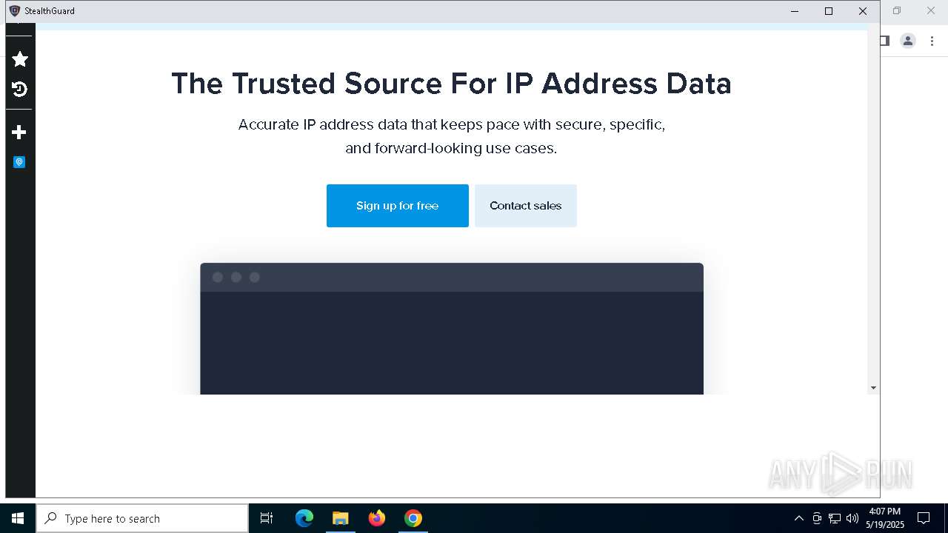Screen dimensions: 948x533
Task: Maximize the StealthGuard window
Action: pos(829,11)
